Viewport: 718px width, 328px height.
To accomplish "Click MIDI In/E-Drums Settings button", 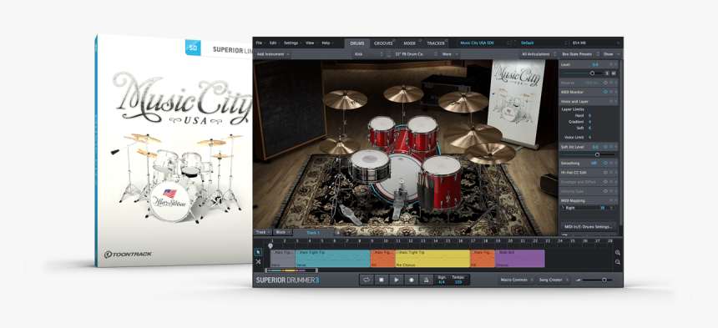I will click(589, 226).
